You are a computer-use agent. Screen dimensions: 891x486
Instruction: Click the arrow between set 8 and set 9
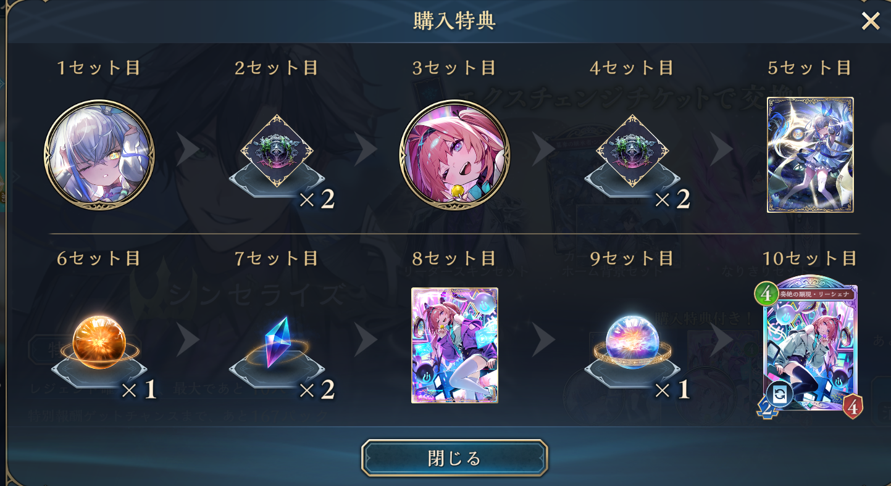544,341
